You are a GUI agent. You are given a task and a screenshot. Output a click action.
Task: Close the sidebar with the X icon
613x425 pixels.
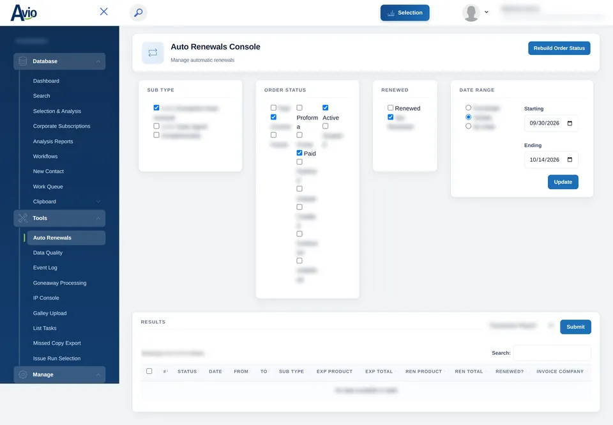point(103,12)
